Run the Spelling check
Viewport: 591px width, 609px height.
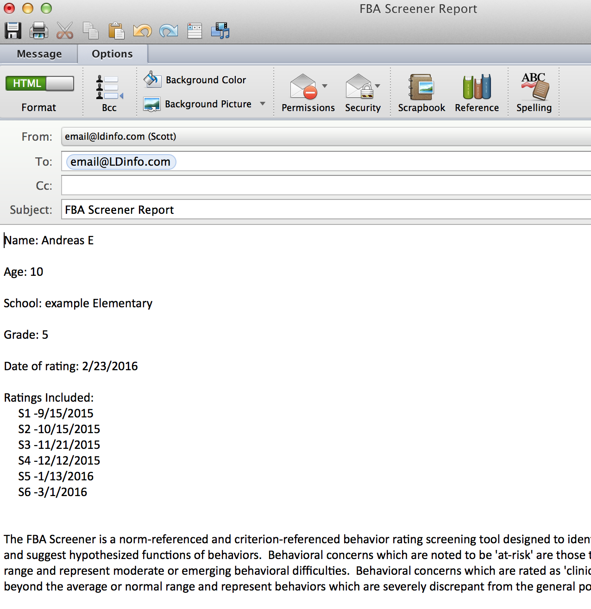click(534, 93)
